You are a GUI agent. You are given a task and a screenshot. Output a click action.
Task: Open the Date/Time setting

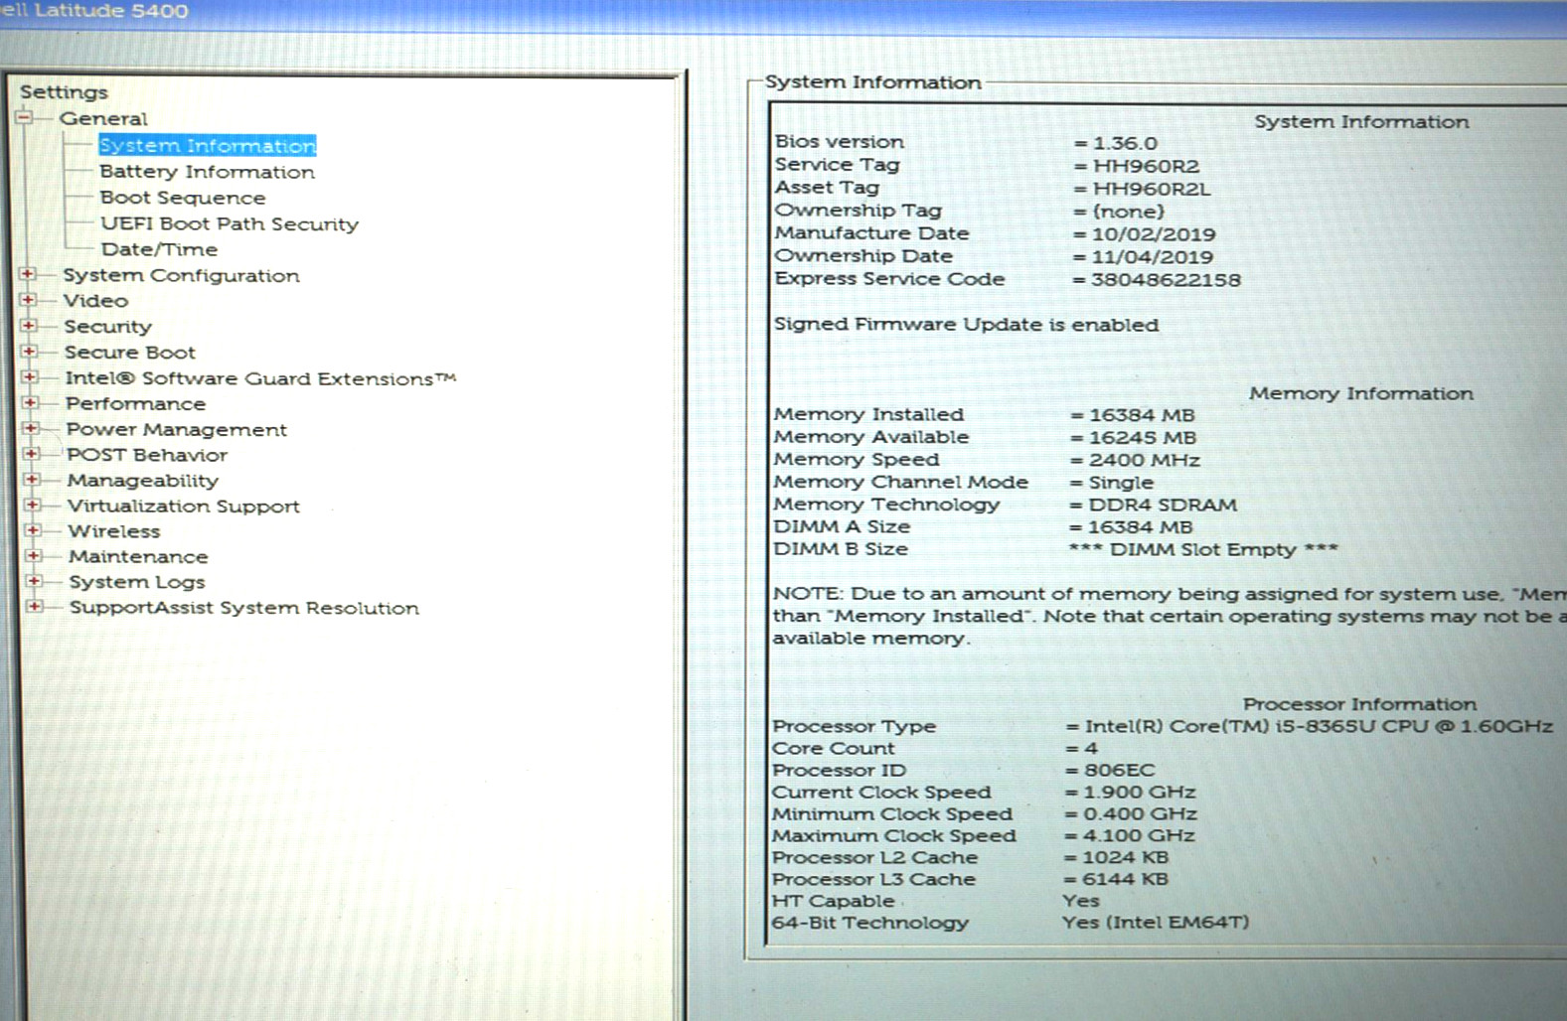tap(159, 249)
